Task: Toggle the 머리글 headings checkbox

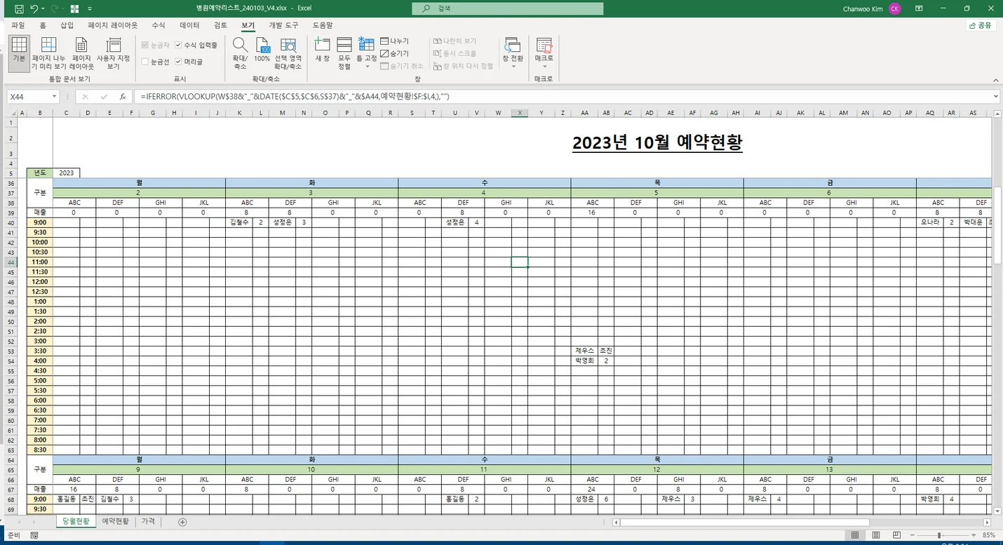Action: [x=179, y=62]
